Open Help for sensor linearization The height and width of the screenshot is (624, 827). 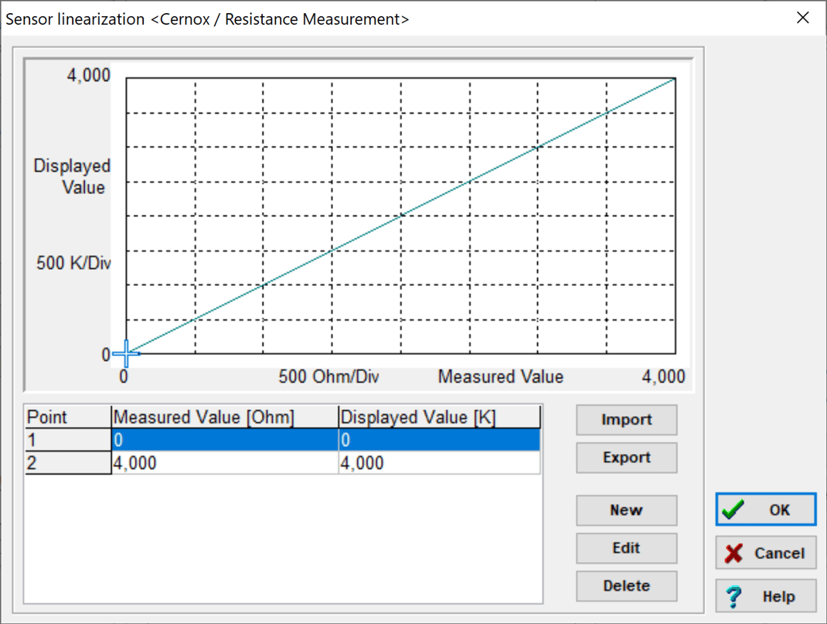point(765,596)
